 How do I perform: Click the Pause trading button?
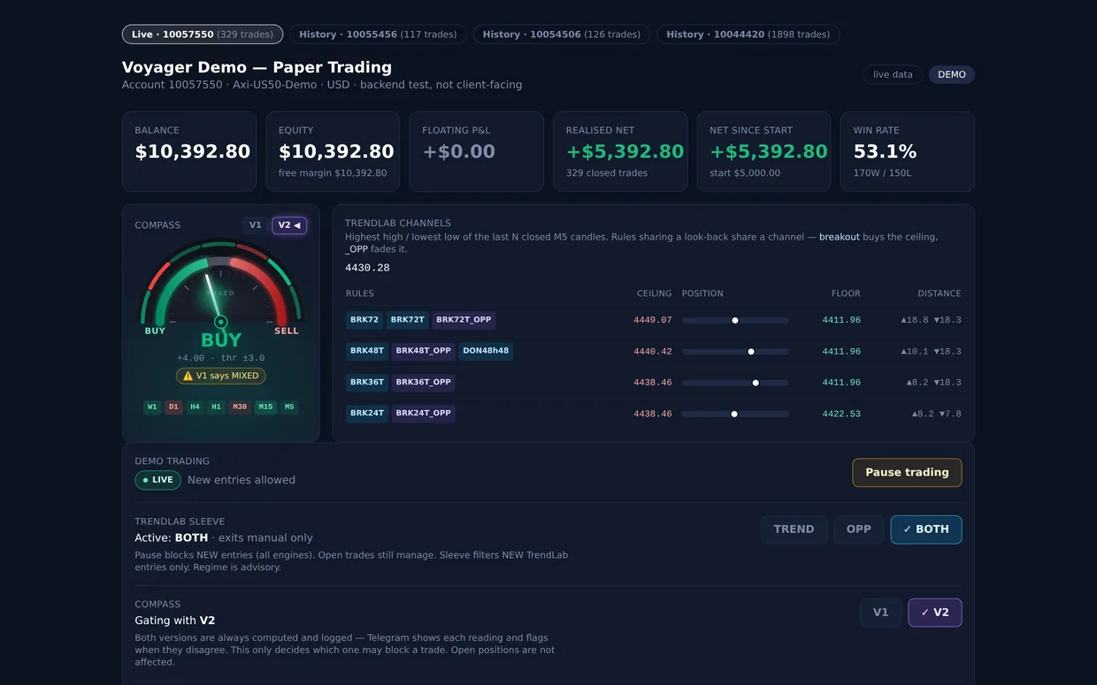tap(907, 473)
